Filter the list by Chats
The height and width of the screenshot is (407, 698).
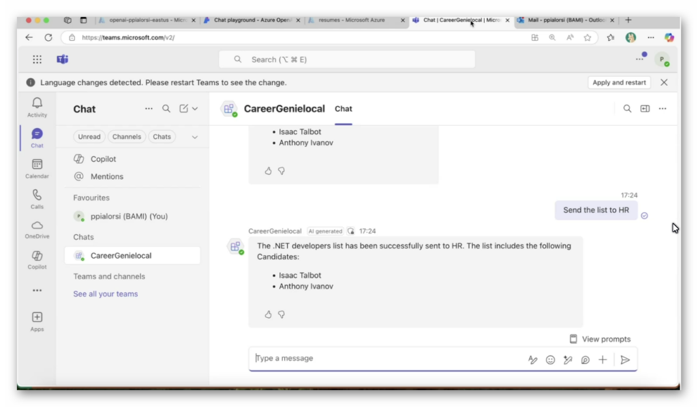(162, 136)
